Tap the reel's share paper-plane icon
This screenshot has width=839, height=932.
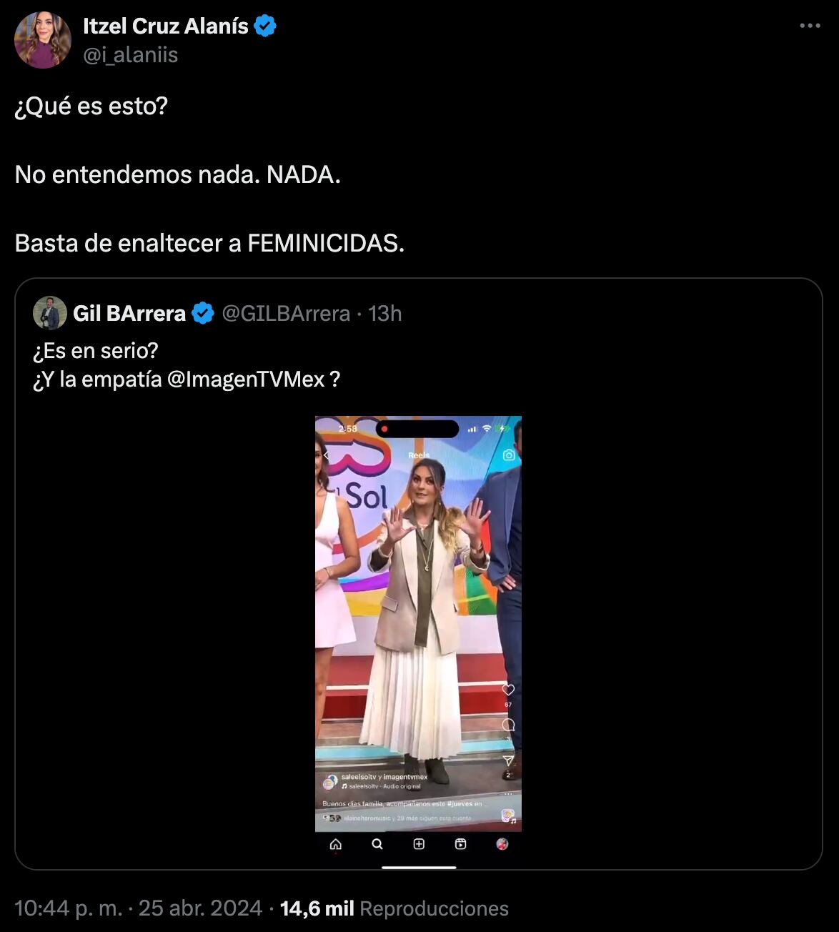pyautogui.click(x=508, y=760)
